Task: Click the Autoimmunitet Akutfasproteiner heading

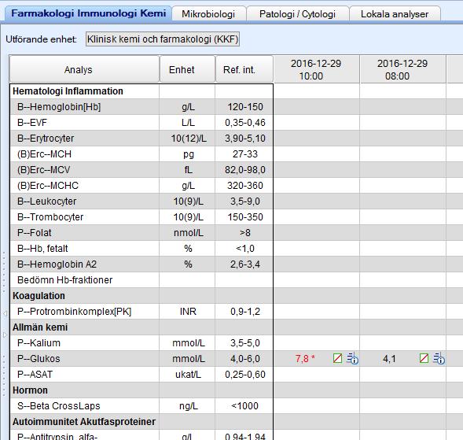Action: [84, 422]
